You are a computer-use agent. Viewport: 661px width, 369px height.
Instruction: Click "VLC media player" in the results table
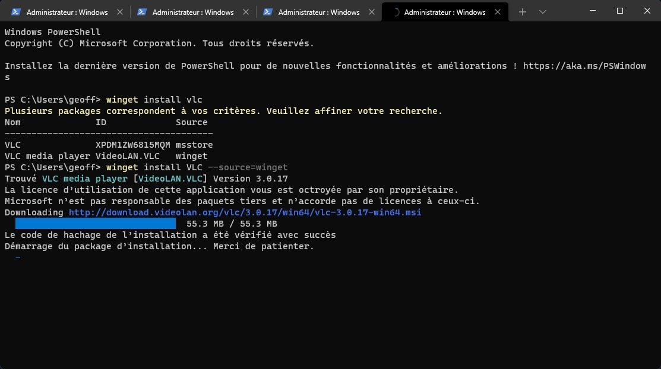click(48, 156)
